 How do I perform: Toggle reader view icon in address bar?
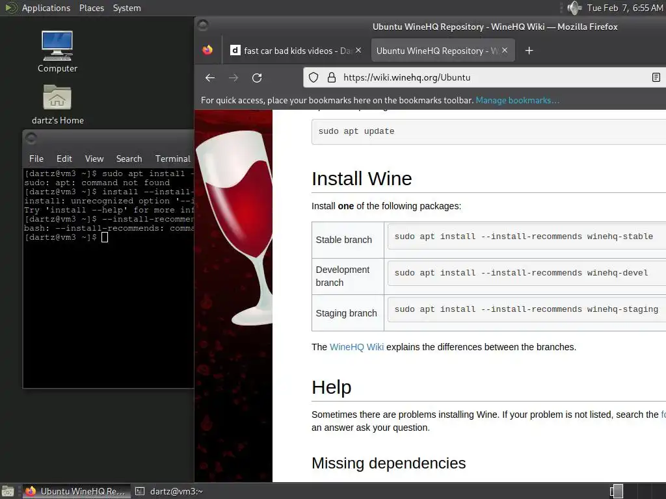click(656, 77)
